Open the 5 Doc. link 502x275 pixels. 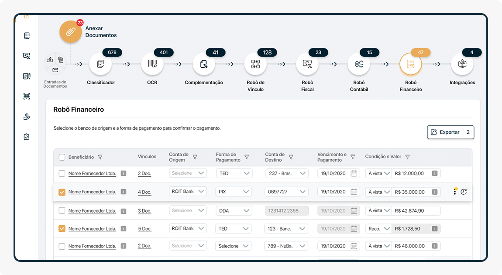144,229
